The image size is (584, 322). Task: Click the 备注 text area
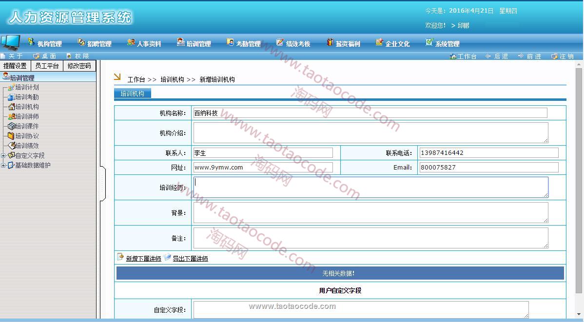pos(370,238)
